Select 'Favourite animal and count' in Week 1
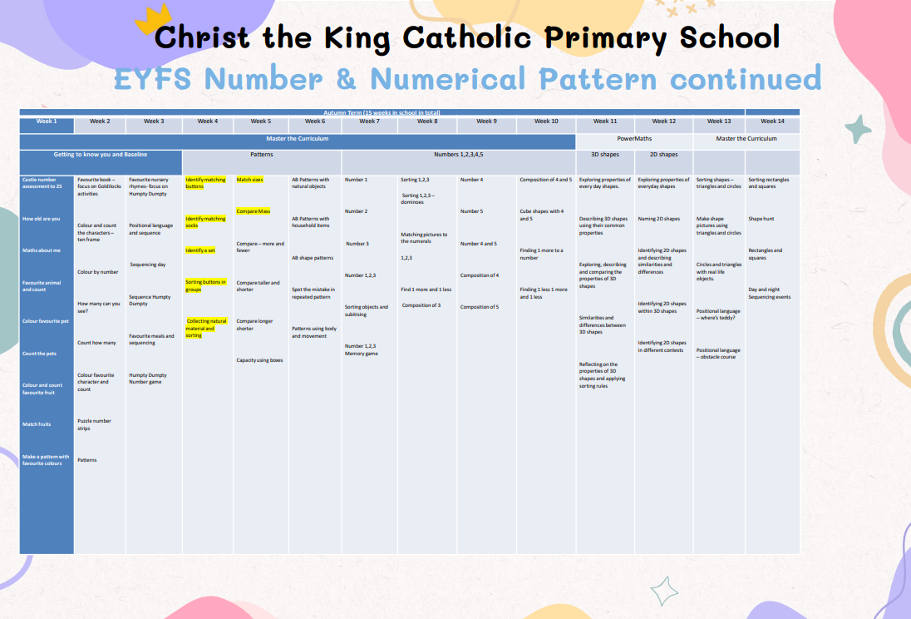The width and height of the screenshot is (911, 619). [x=42, y=286]
